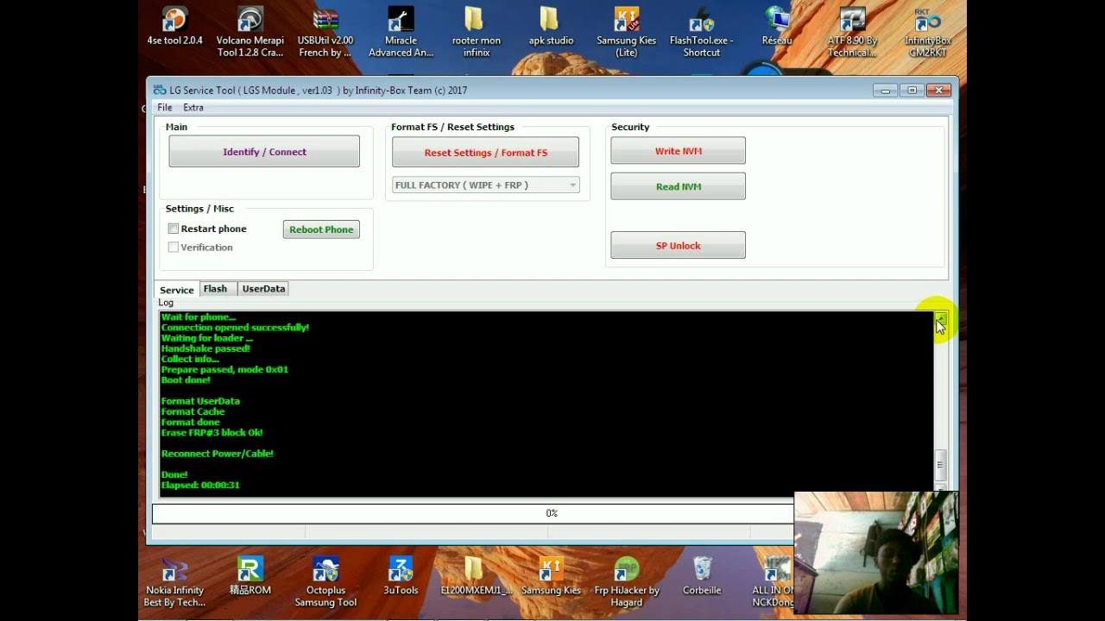Open Nokia Infinity Best desktop icon

[x=174, y=583]
